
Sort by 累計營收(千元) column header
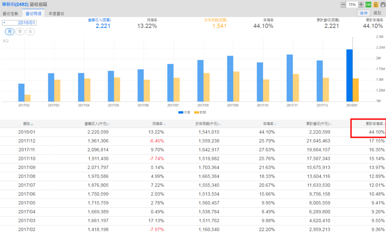319,124
